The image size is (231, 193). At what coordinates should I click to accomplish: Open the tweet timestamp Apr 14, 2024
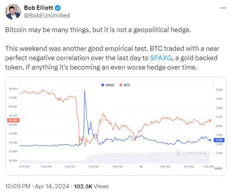52,186
